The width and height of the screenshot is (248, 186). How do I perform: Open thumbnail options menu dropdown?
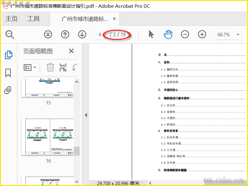tap(30, 67)
